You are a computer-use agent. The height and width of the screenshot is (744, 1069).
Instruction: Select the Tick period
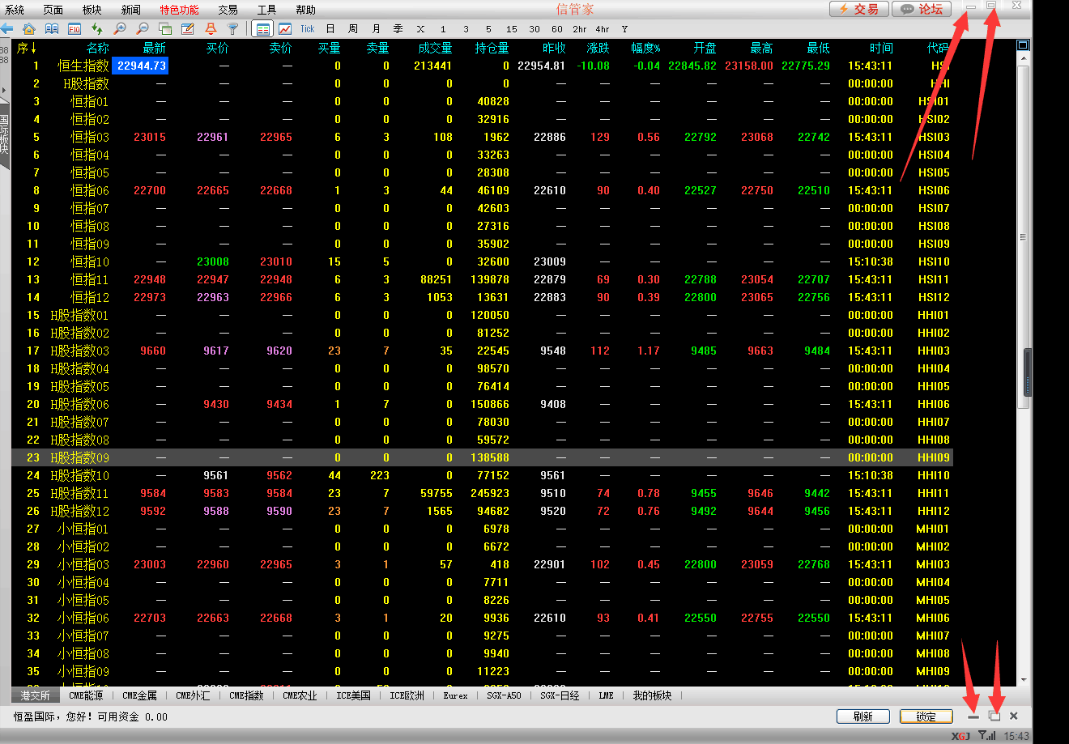click(x=308, y=29)
